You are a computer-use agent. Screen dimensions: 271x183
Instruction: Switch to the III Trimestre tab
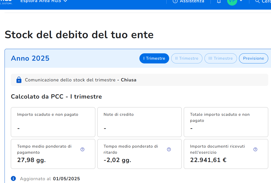tap(221, 58)
